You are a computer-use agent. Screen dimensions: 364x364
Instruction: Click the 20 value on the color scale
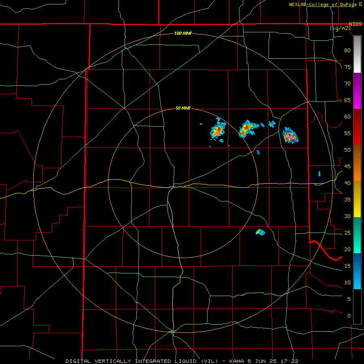[x=347, y=250]
